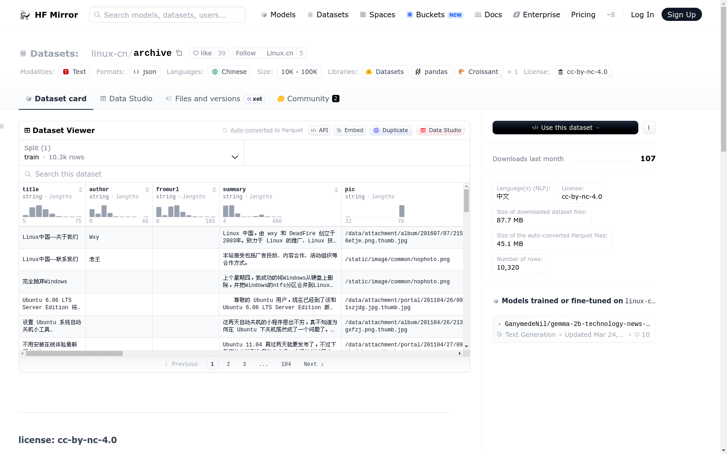Select the author cell "老王"

point(119,260)
